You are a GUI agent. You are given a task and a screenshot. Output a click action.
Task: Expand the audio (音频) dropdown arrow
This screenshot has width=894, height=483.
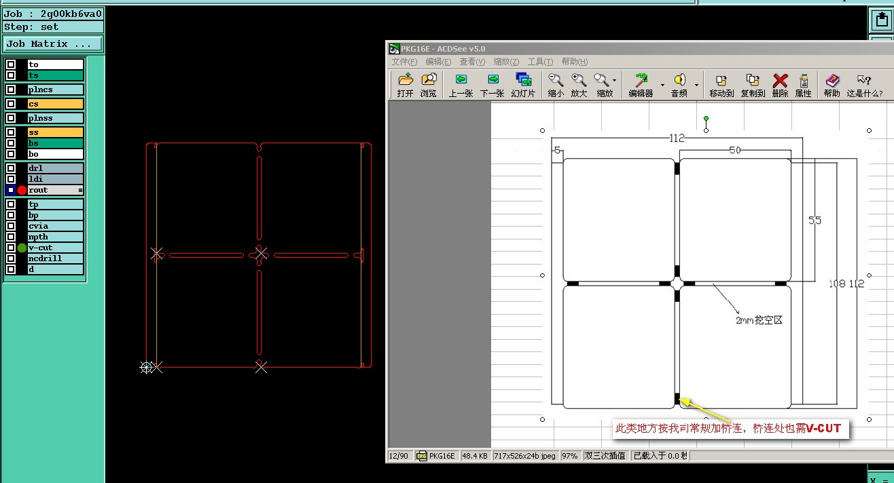(696, 85)
